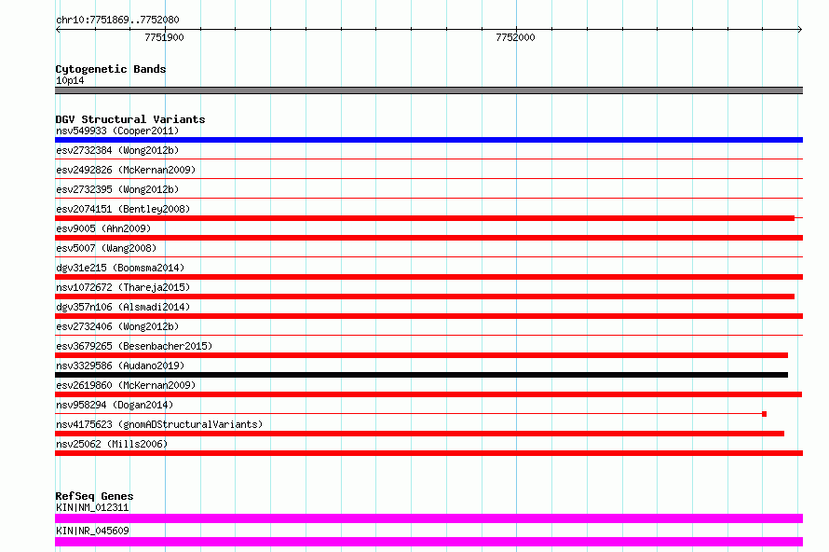The width and height of the screenshot is (829, 552).
Task: Click the magenta KIN|NR_045609 gene bar
Action: pos(428,542)
